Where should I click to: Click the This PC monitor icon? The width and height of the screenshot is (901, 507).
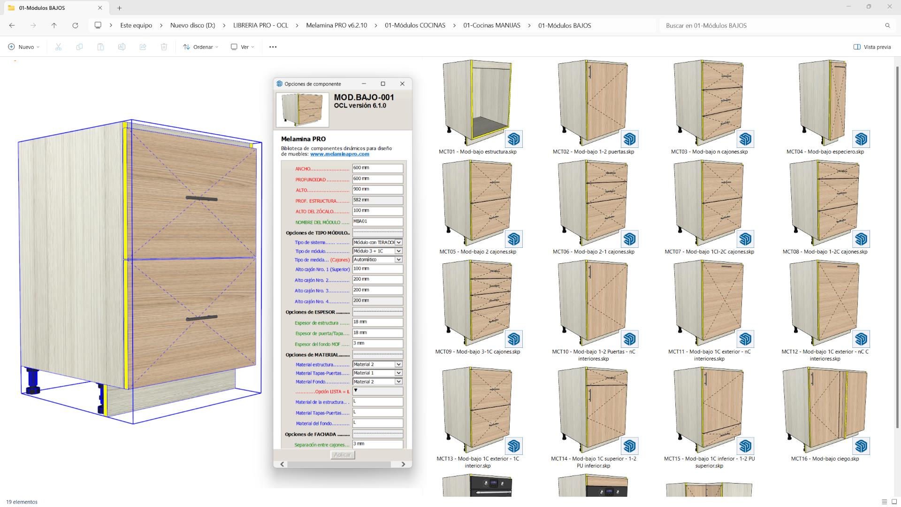98,25
